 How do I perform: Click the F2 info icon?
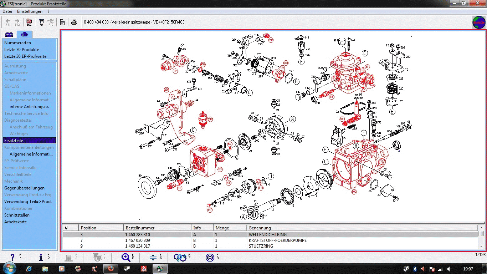[x=41, y=257]
